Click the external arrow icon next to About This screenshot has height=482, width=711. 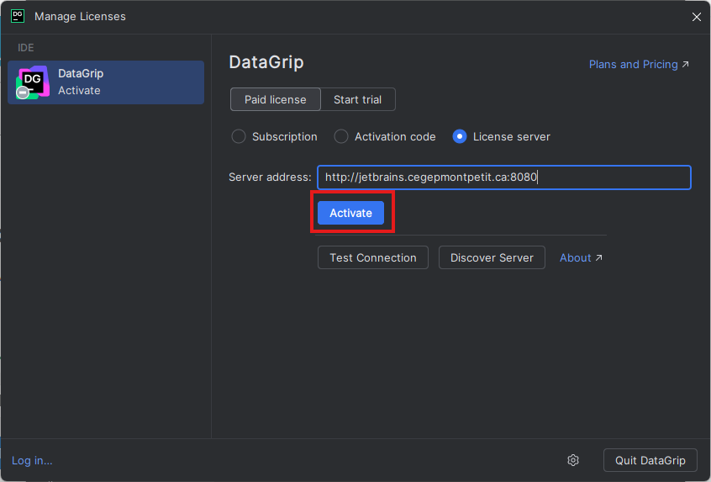[598, 258]
